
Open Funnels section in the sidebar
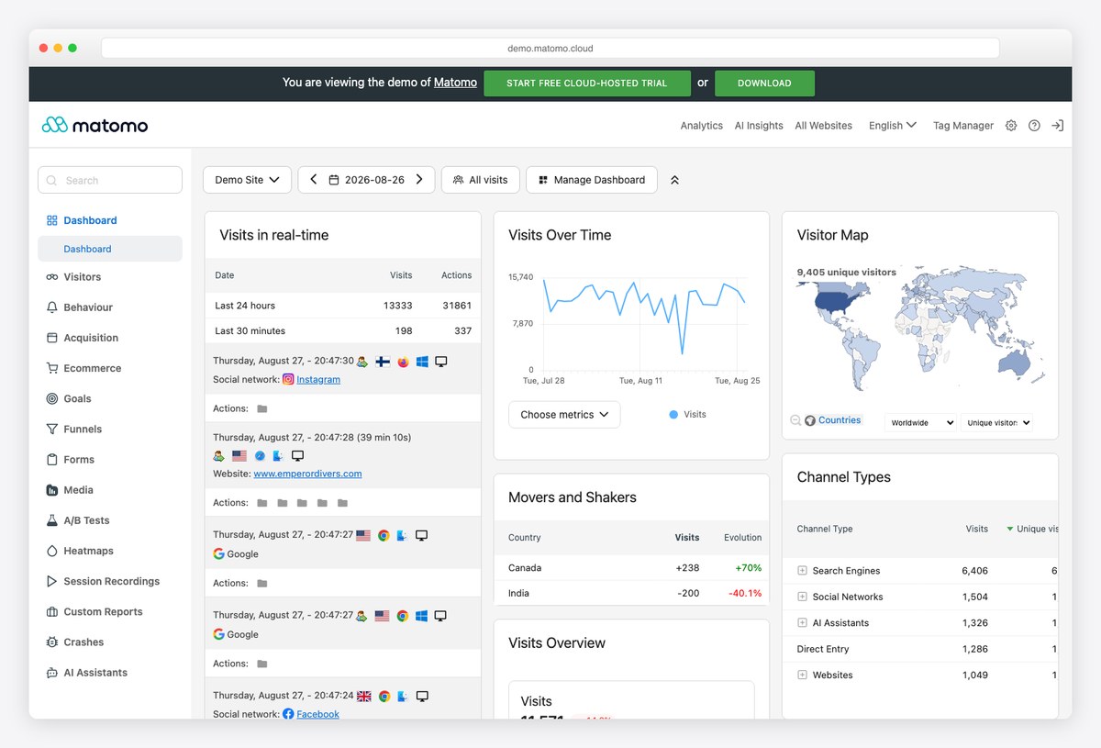click(110, 429)
